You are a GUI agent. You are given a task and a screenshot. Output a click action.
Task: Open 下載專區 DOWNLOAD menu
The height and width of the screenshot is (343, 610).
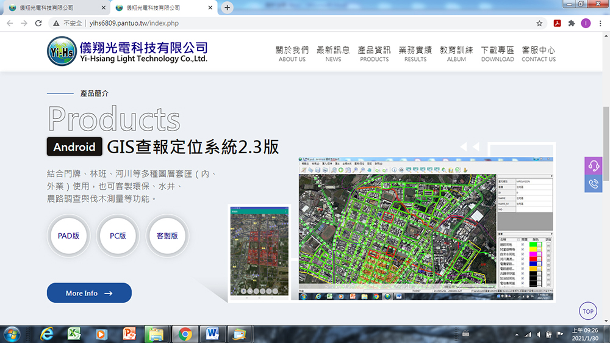click(x=498, y=54)
